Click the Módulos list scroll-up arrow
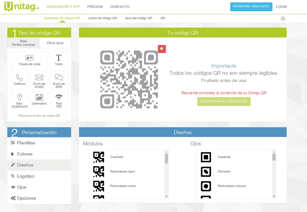The image size is (307, 212). pos(167,152)
